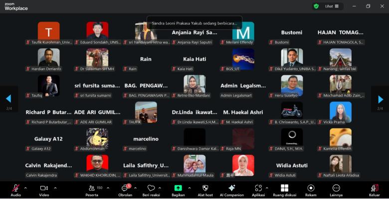The height and width of the screenshot is (199, 389).
Task: Click the green encryption shield icon
Action: point(316,6)
